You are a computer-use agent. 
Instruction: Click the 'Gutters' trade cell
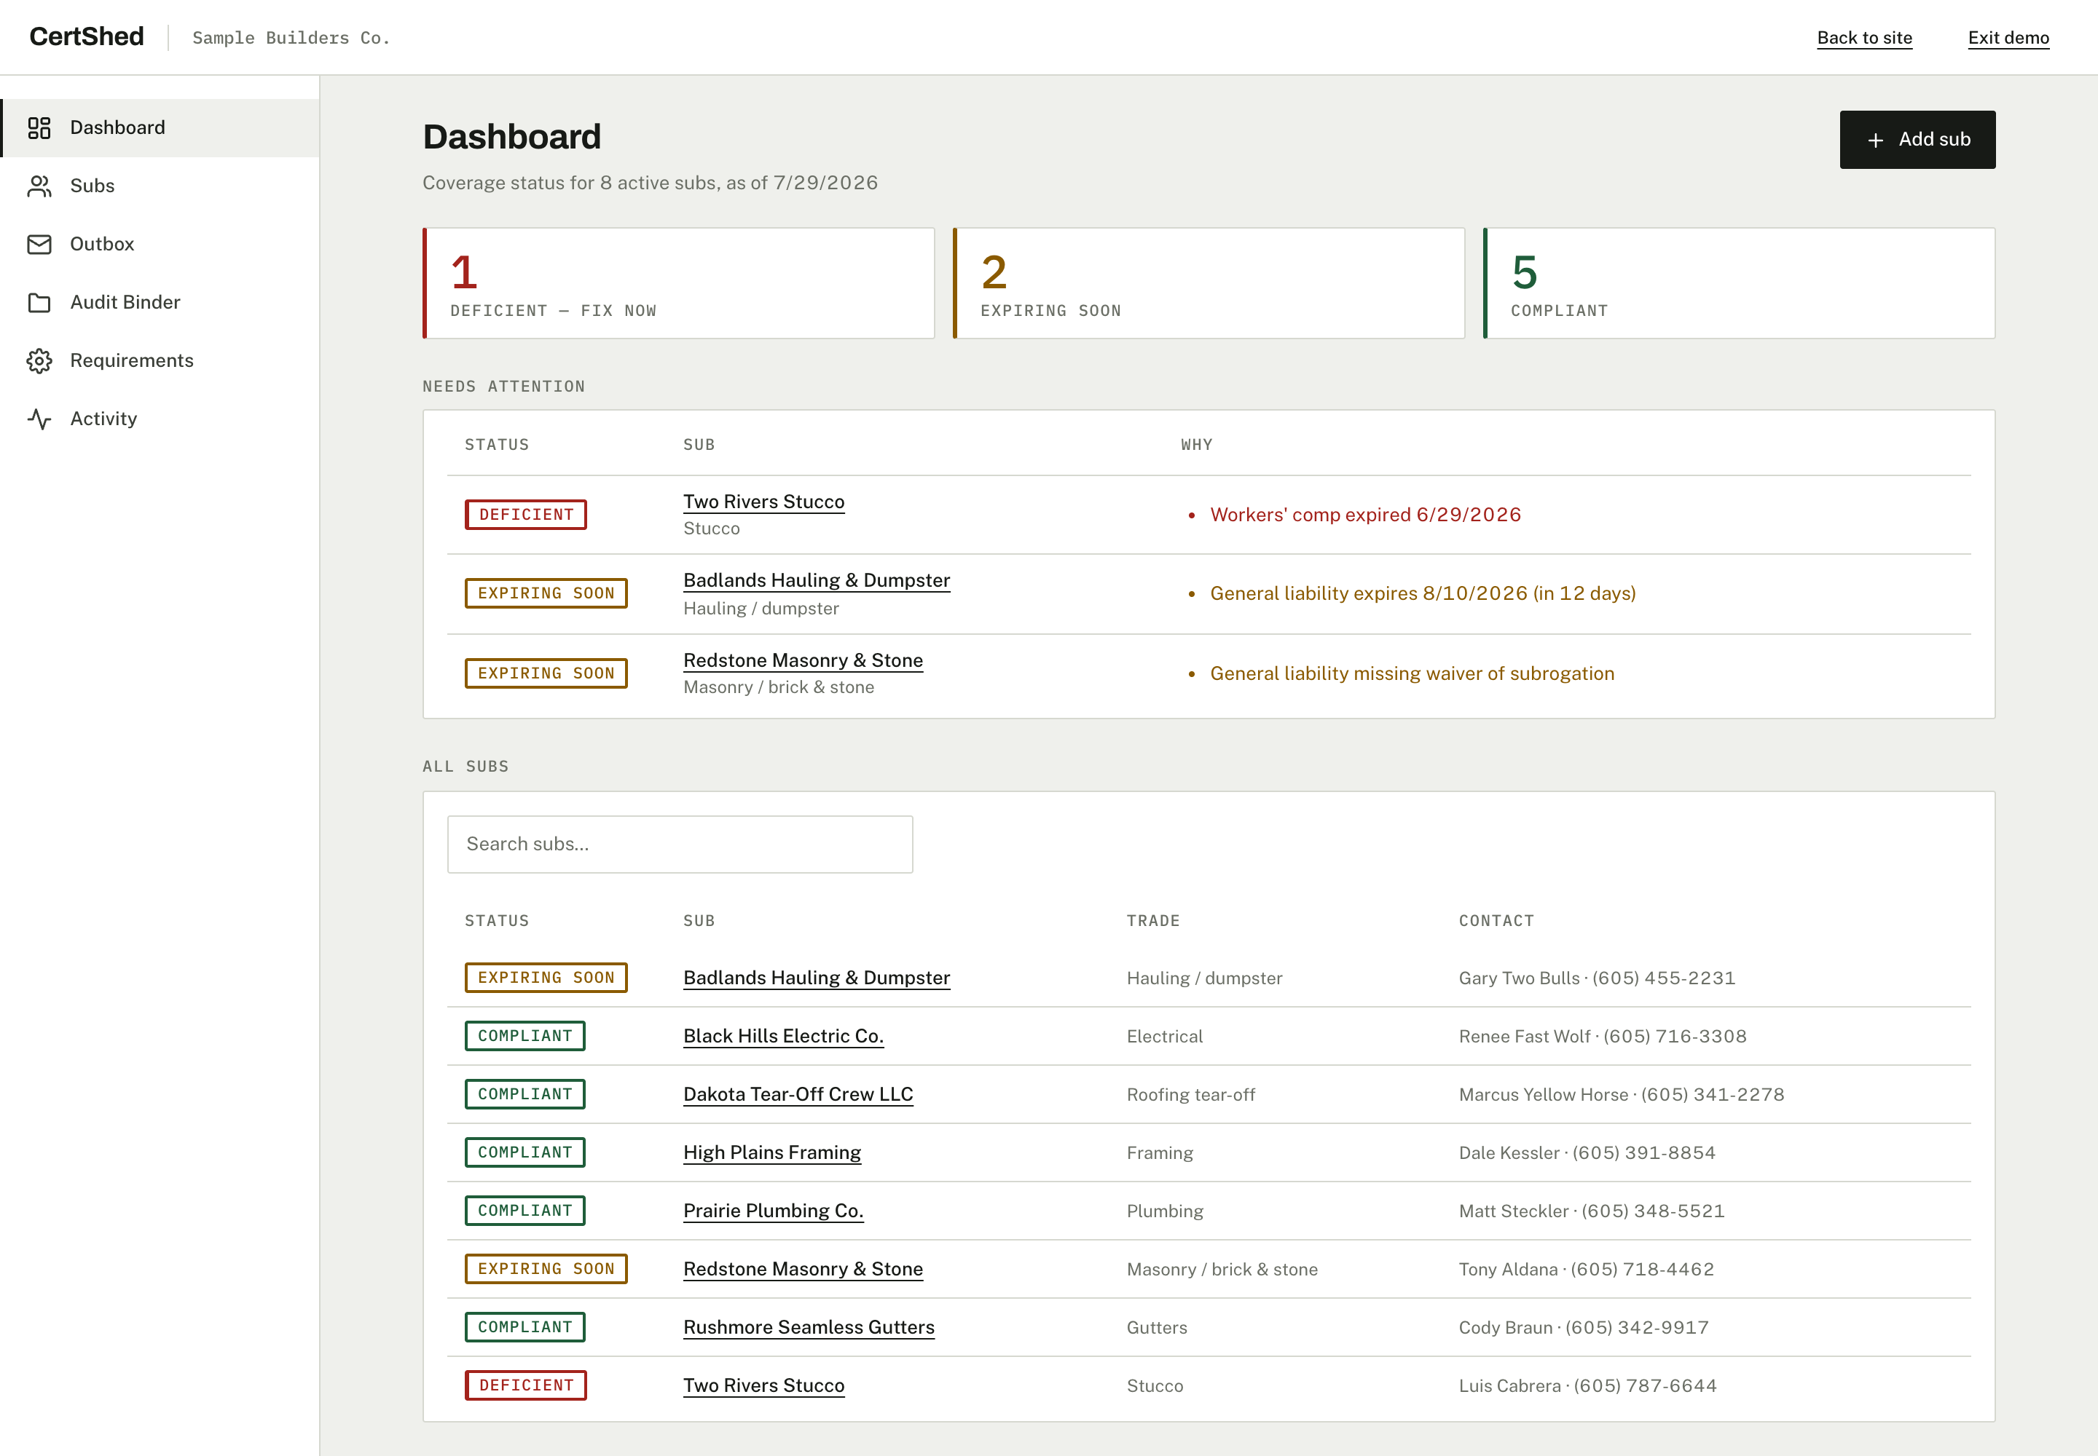coord(1157,1327)
